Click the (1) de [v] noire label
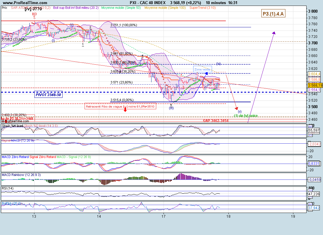The width and height of the screenshot is (323, 235). (x=246, y=116)
